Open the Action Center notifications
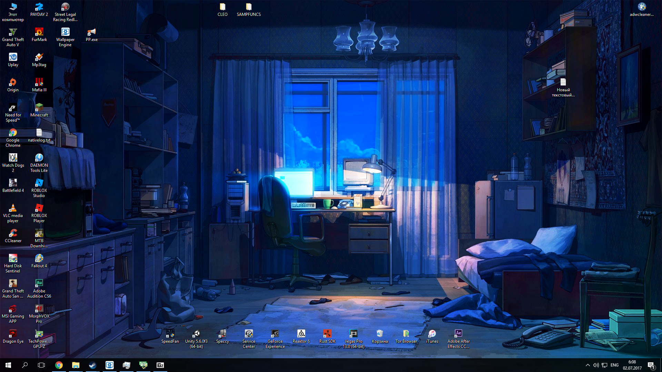 (x=651, y=365)
